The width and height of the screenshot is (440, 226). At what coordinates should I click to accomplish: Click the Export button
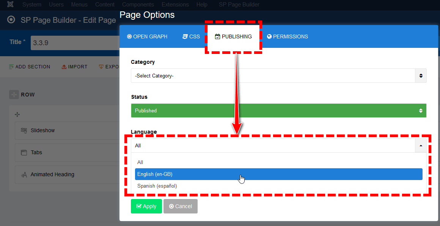(109, 66)
